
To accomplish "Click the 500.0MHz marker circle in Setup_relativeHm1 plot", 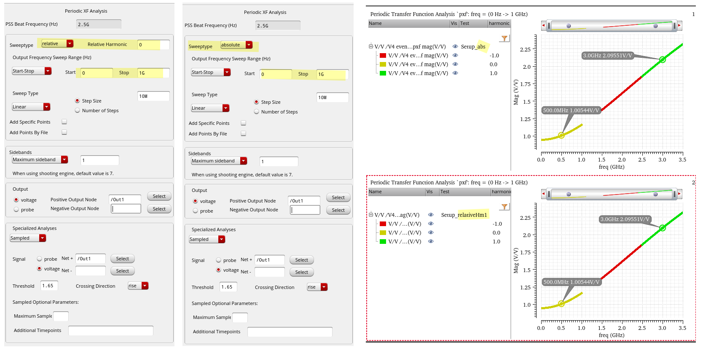I will coord(561,304).
